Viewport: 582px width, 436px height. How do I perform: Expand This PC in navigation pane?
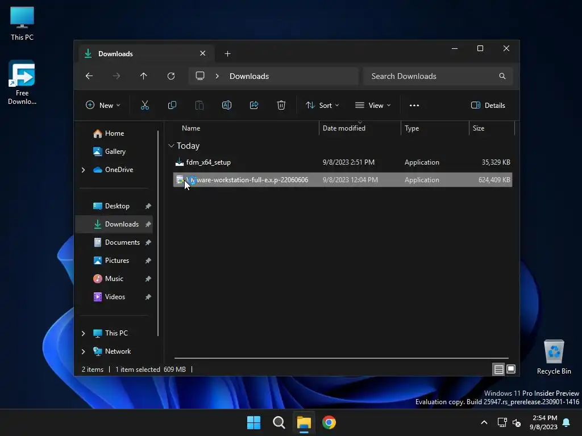tap(83, 333)
